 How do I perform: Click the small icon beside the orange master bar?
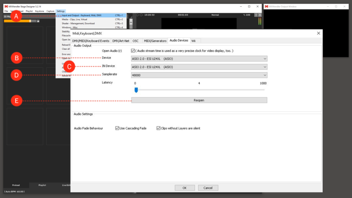[38, 21]
